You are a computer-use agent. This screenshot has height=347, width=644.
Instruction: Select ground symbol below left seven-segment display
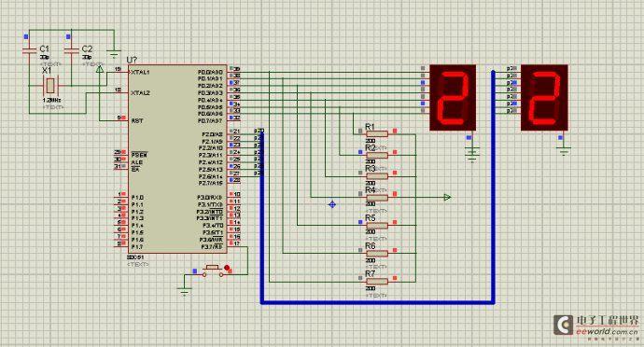coord(472,155)
